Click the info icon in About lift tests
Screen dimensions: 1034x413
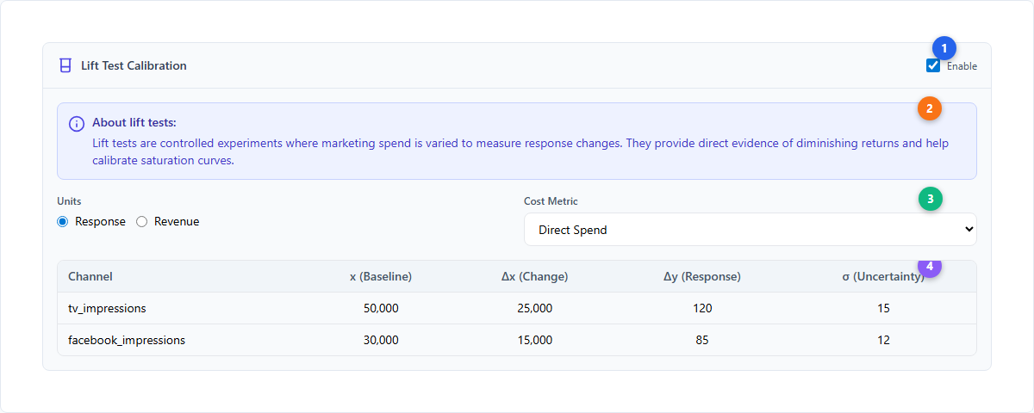77,124
